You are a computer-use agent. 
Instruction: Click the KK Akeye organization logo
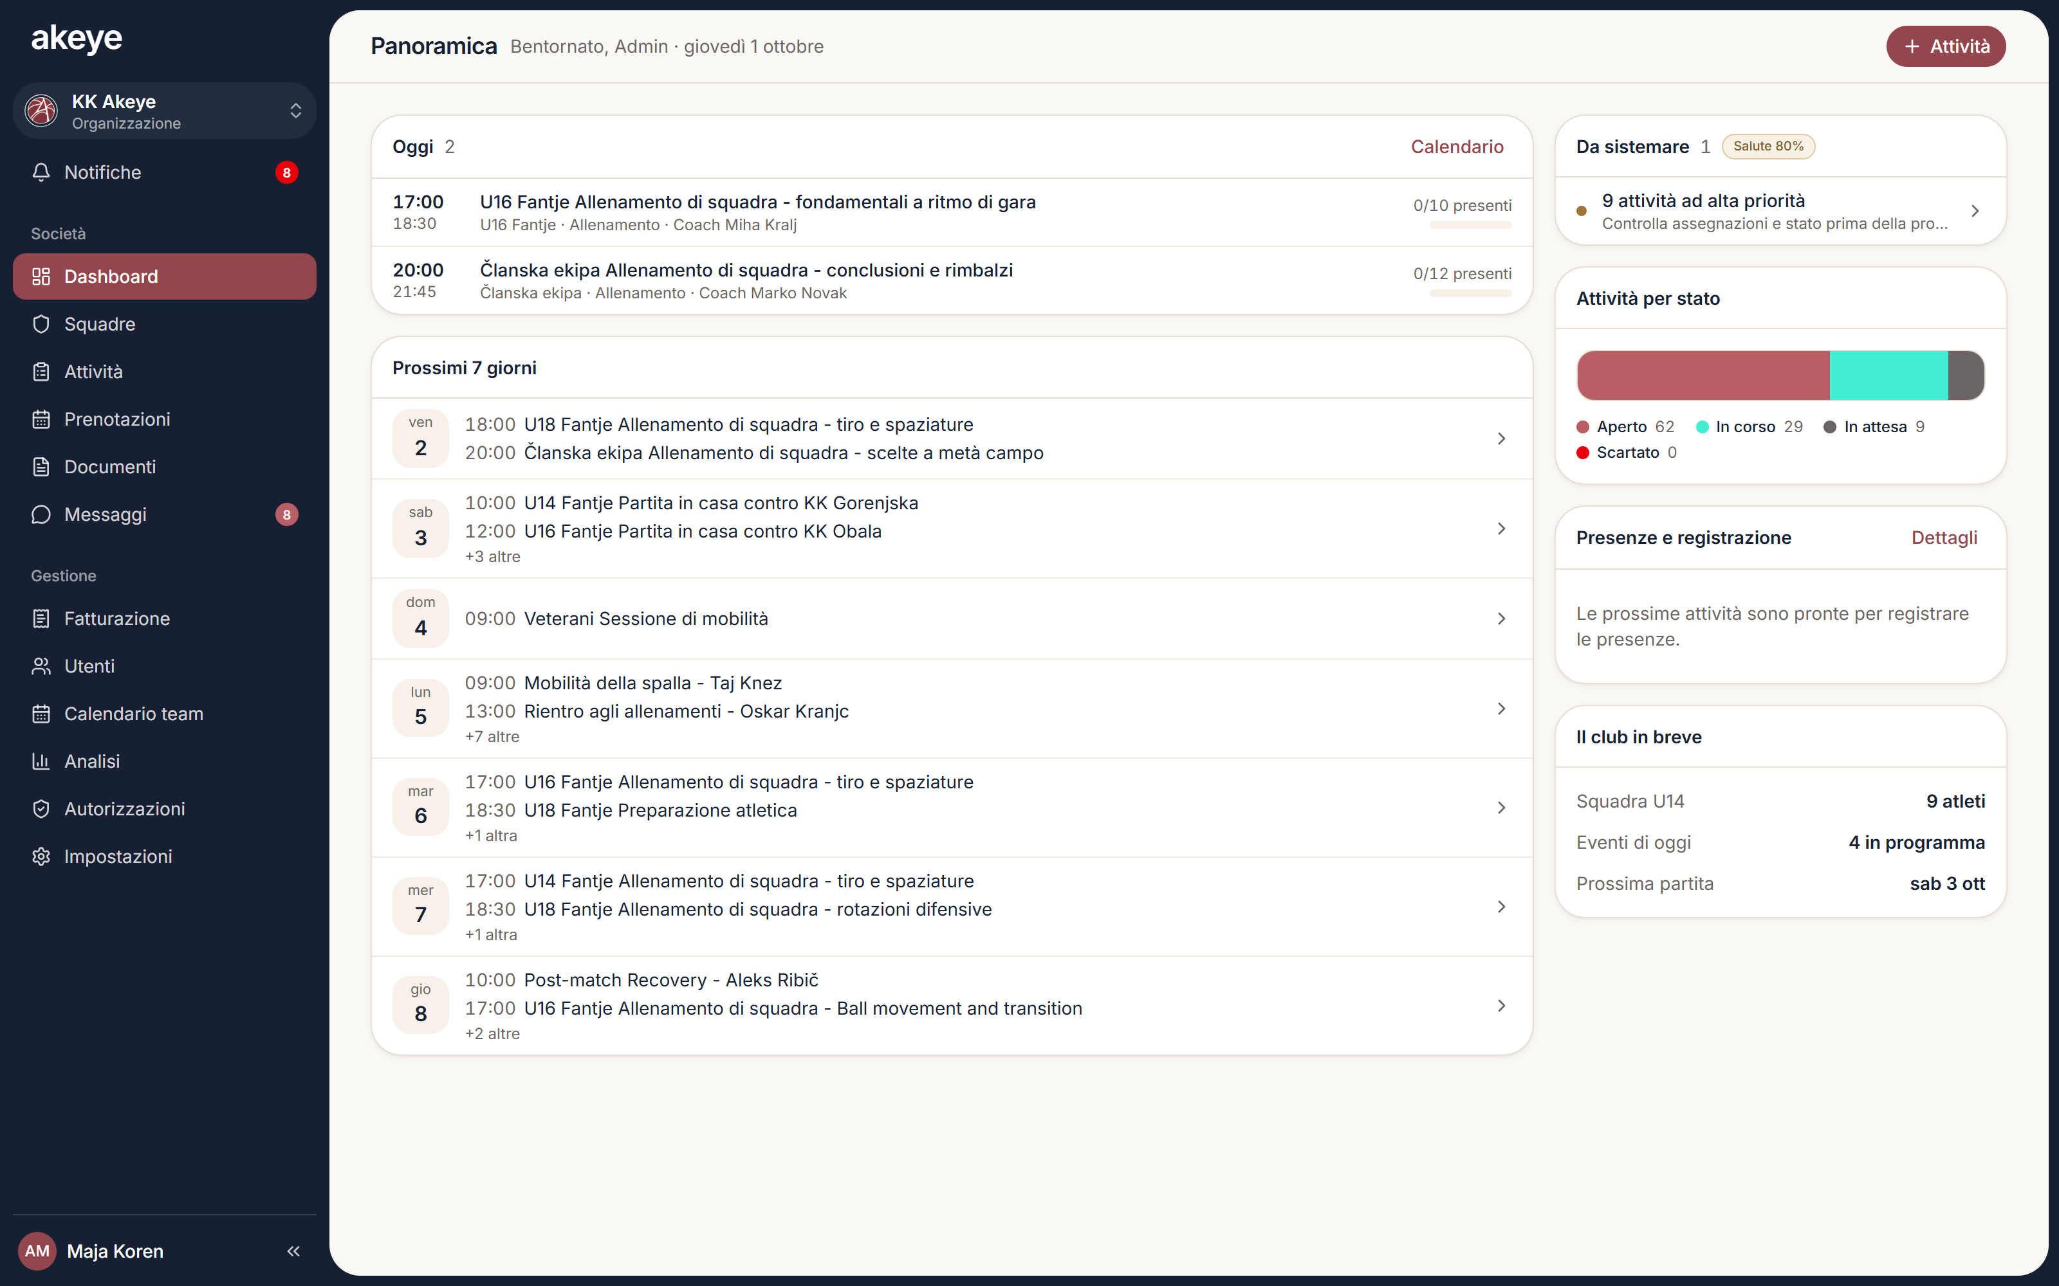[41, 111]
